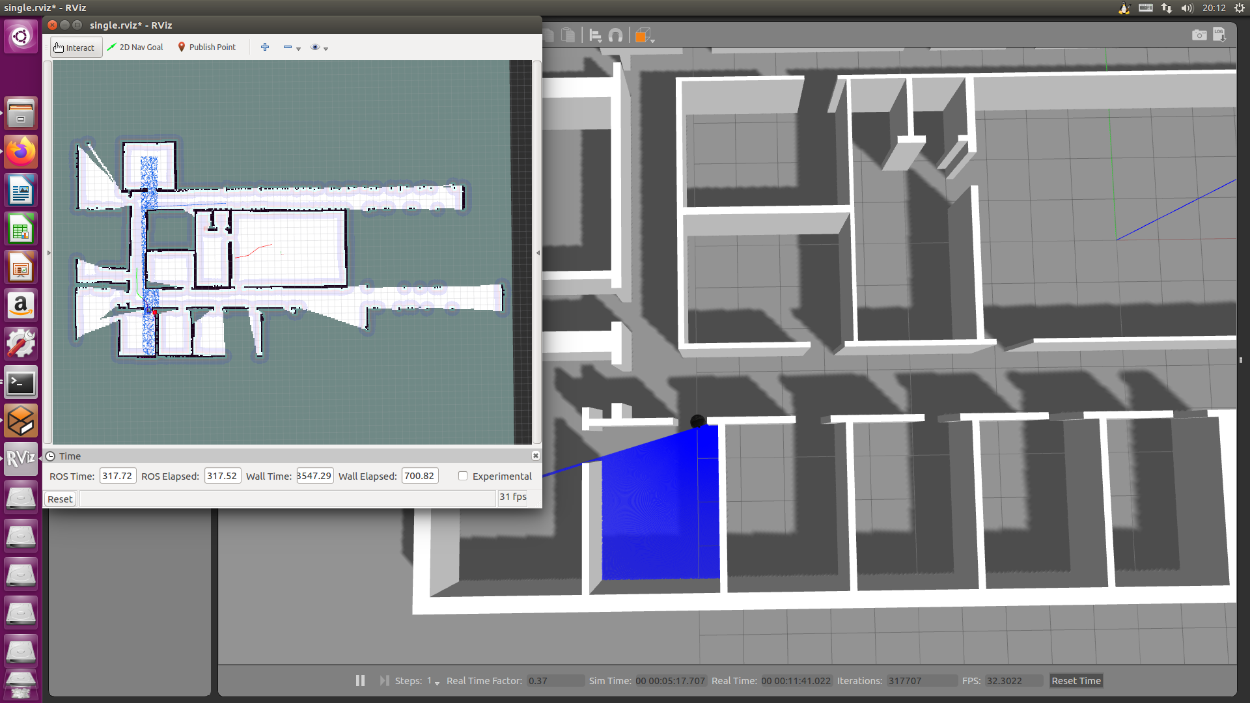The width and height of the screenshot is (1250, 703).
Task: Click the blue plus add-tool icon
Action: pos(265,47)
